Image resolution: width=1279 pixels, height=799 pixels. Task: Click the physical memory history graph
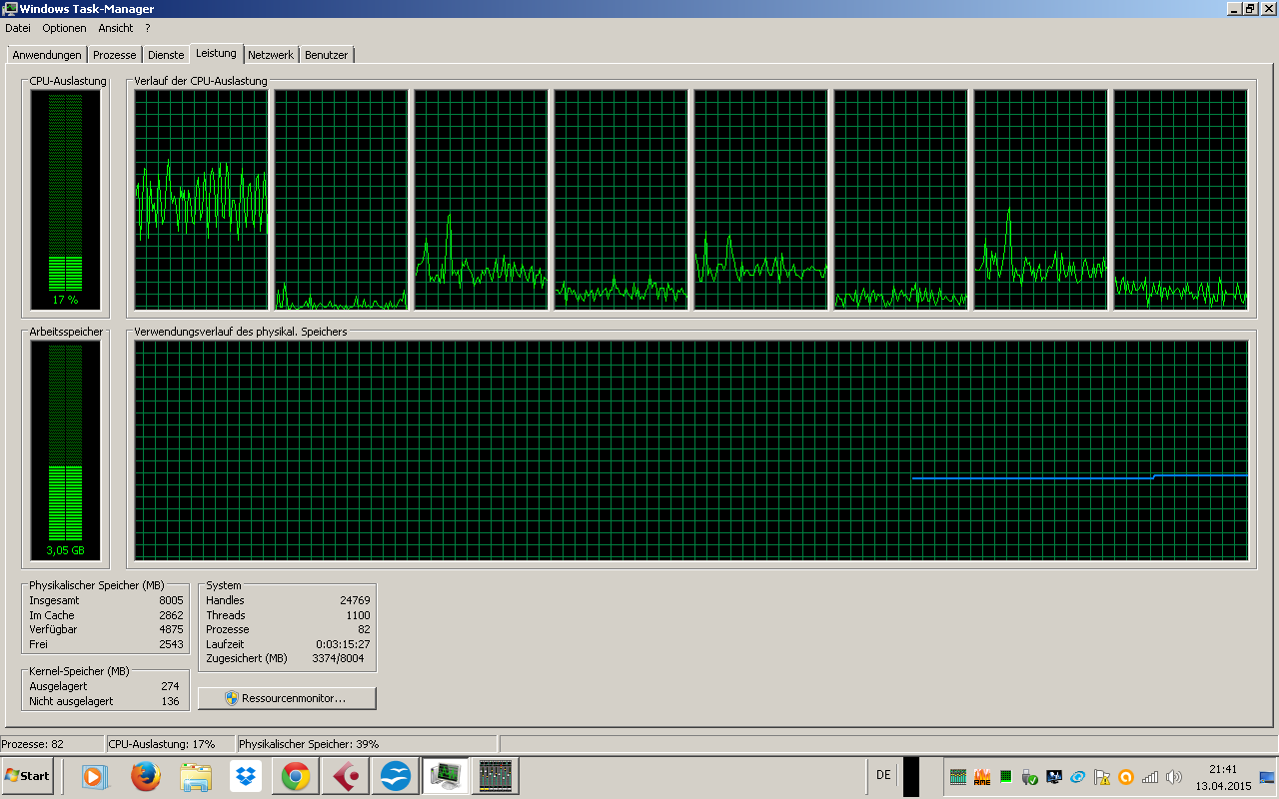691,449
